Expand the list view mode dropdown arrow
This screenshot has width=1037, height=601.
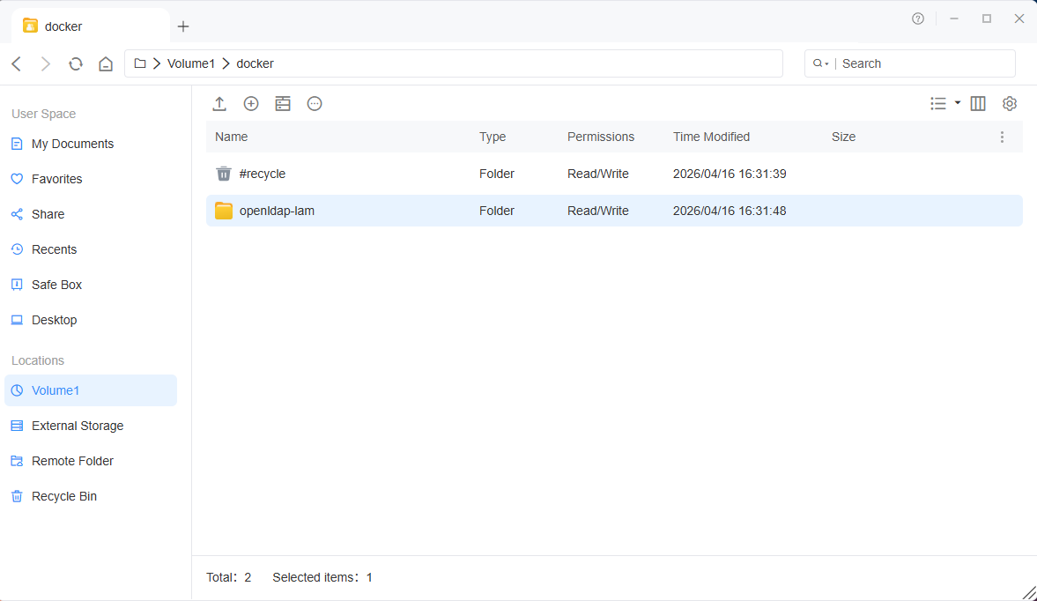pos(957,103)
